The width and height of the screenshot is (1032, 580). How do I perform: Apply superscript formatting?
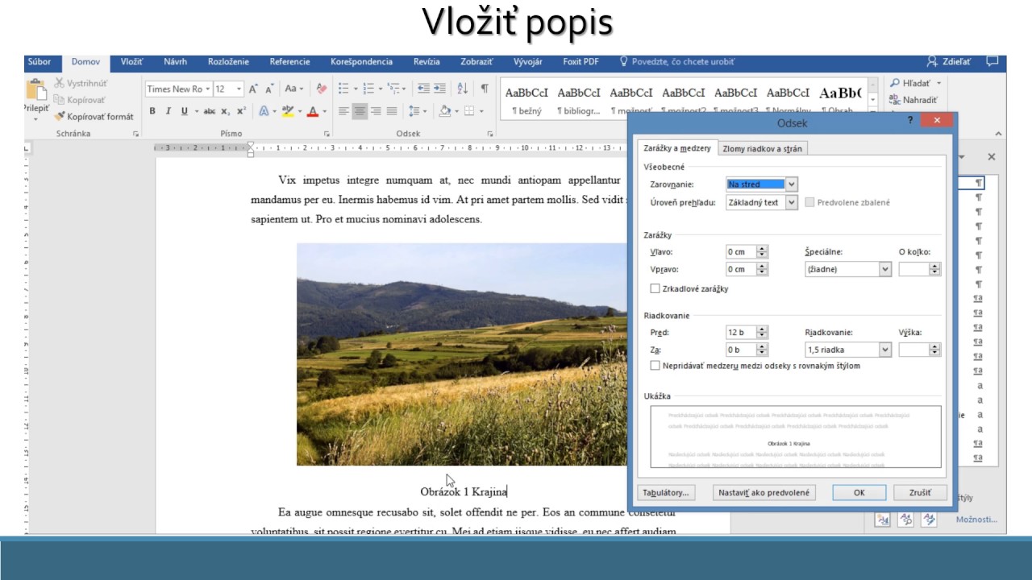[x=240, y=111]
